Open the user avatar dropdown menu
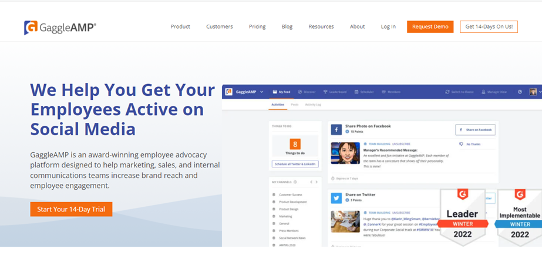This screenshot has width=542, height=262. tap(534, 92)
